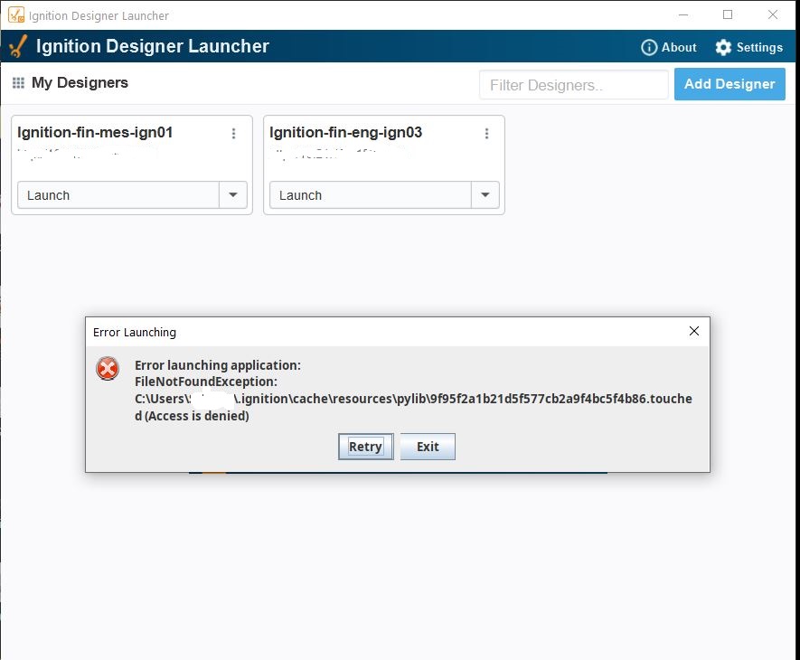Click the Retry button
Viewport: 800px width, 660px height.
[366, 447]
